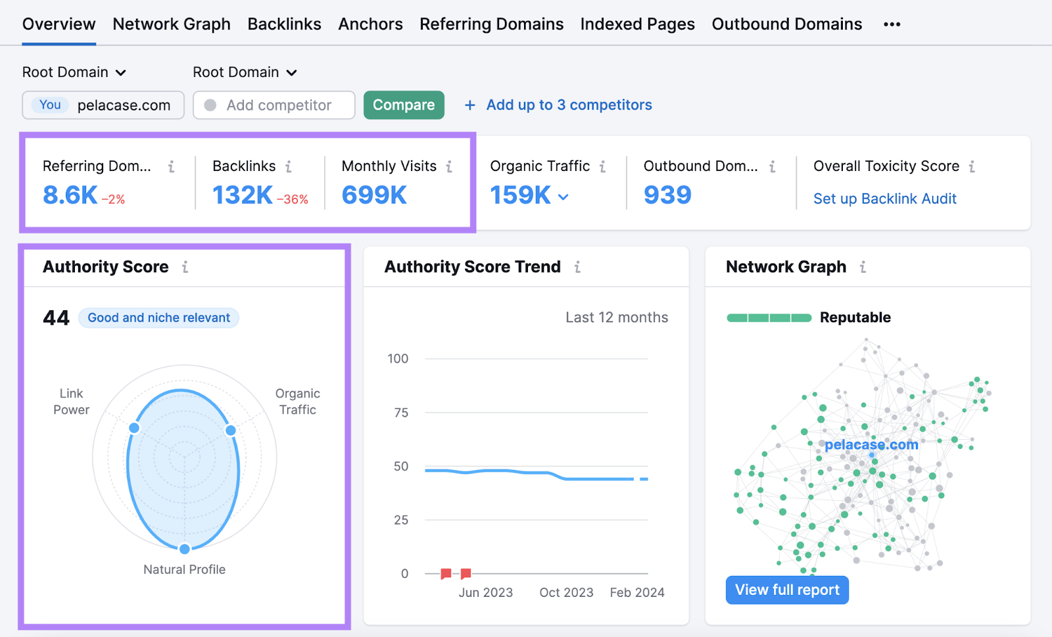The width and height of the screenshot is (1052, 637).
Task: Click the Oct 2023 axis label
Action: tap(566, 592)
